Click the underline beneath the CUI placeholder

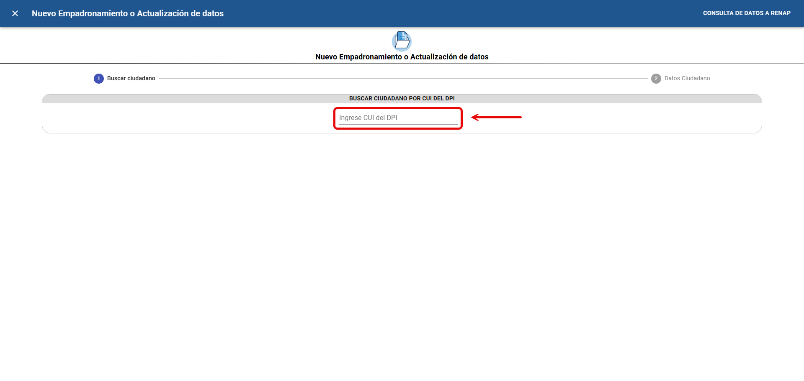[x=398, y=124]
